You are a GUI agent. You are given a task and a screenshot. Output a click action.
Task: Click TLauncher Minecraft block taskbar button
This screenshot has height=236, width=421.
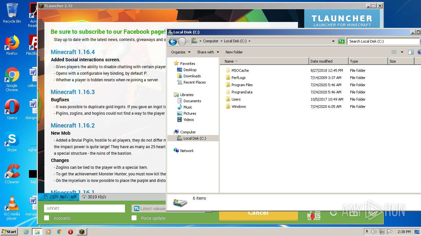click(82, 232)
